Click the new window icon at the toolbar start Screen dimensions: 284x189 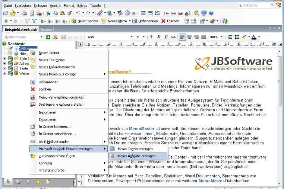[6, 13]
